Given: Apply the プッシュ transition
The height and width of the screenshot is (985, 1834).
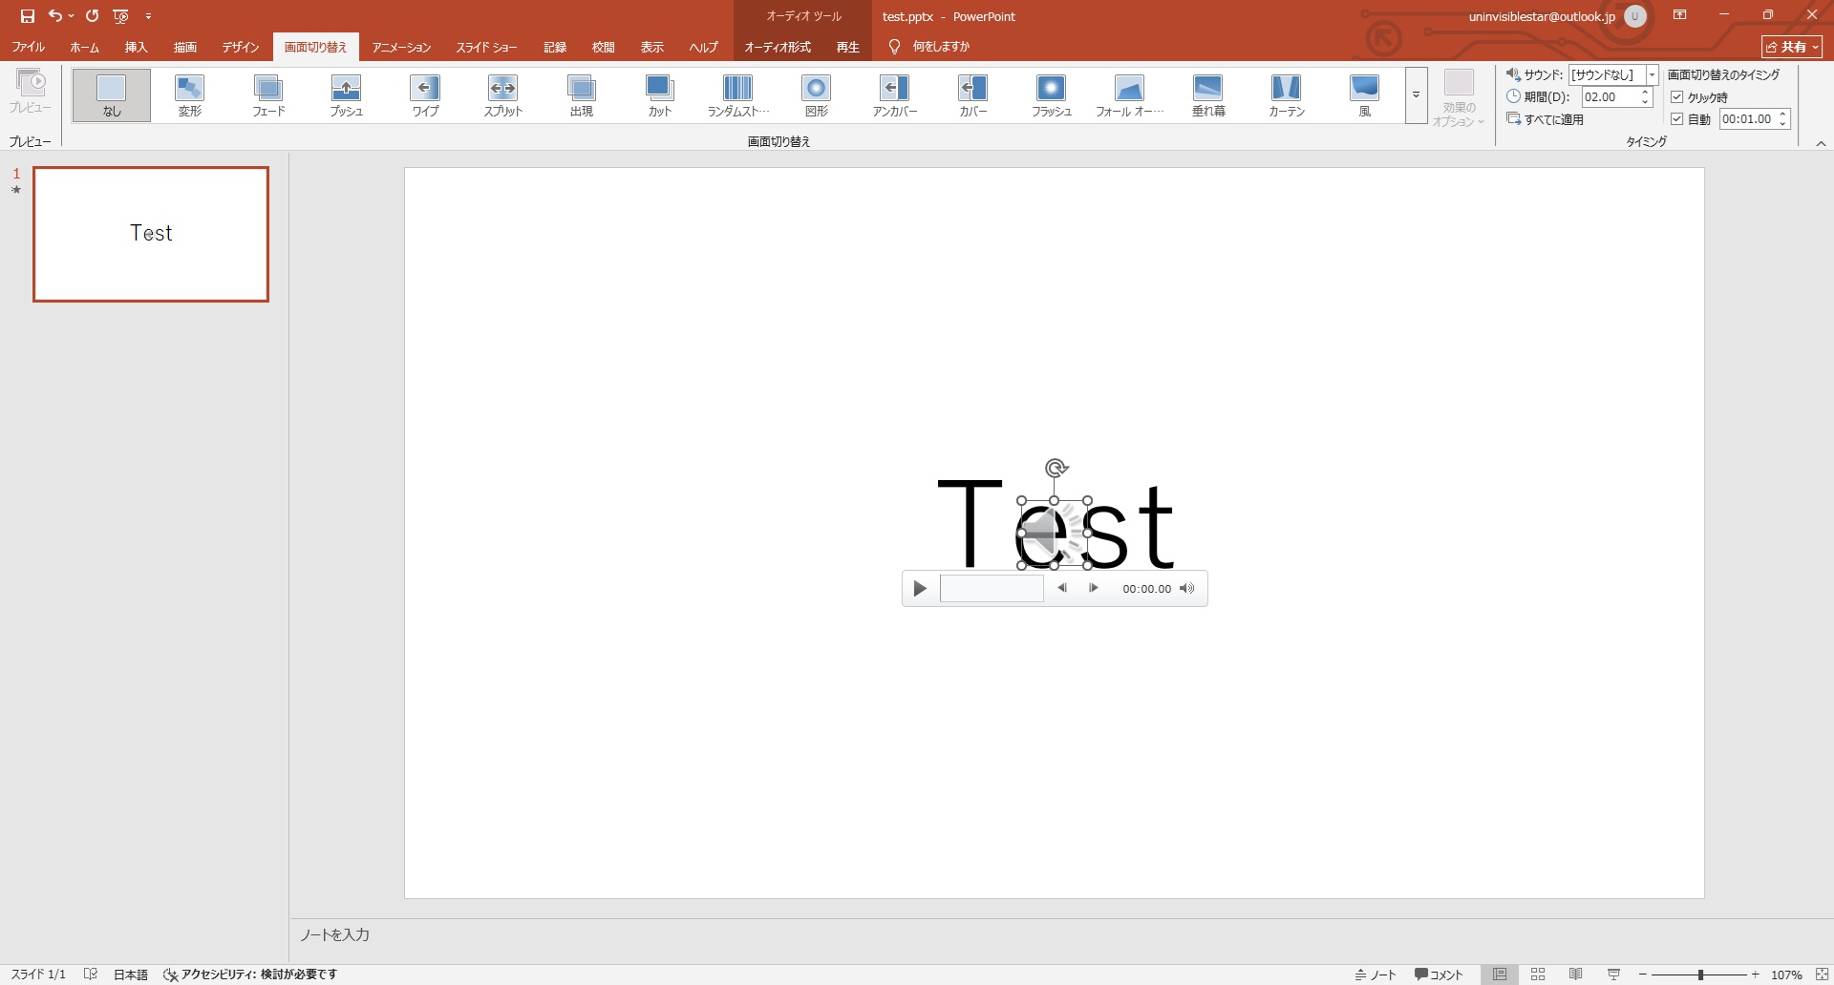Looking at the screenshot, I should point(346,94).
